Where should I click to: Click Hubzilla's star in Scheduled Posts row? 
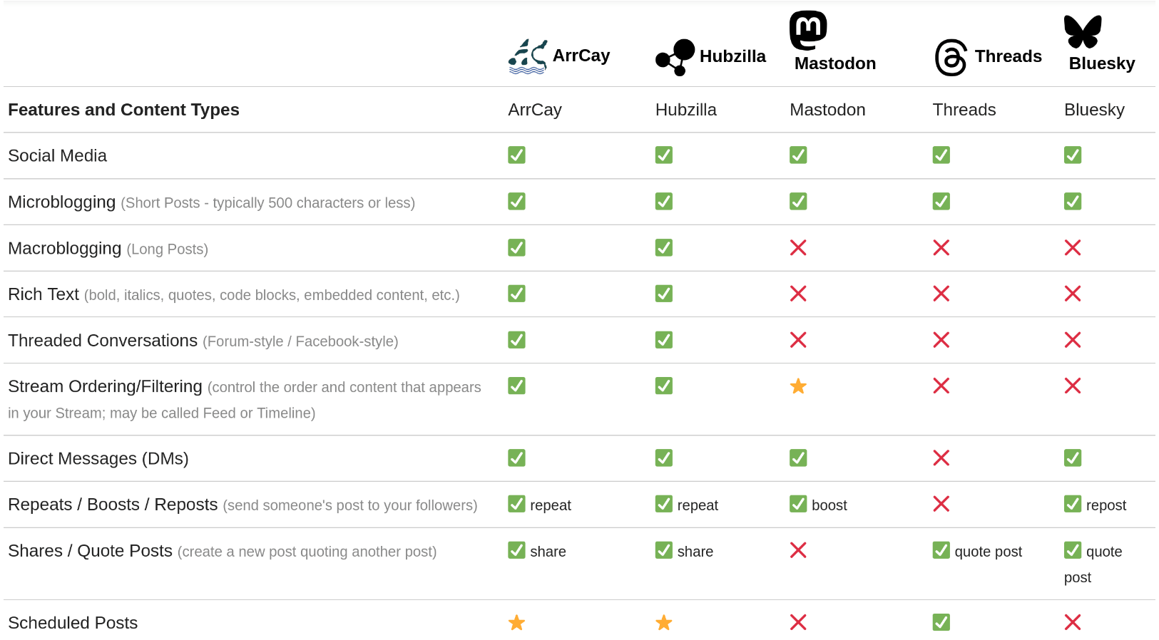coord(664,623)
